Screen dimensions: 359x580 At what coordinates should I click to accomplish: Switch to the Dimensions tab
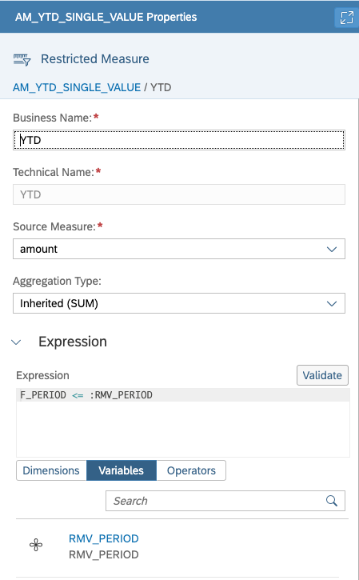51,470
